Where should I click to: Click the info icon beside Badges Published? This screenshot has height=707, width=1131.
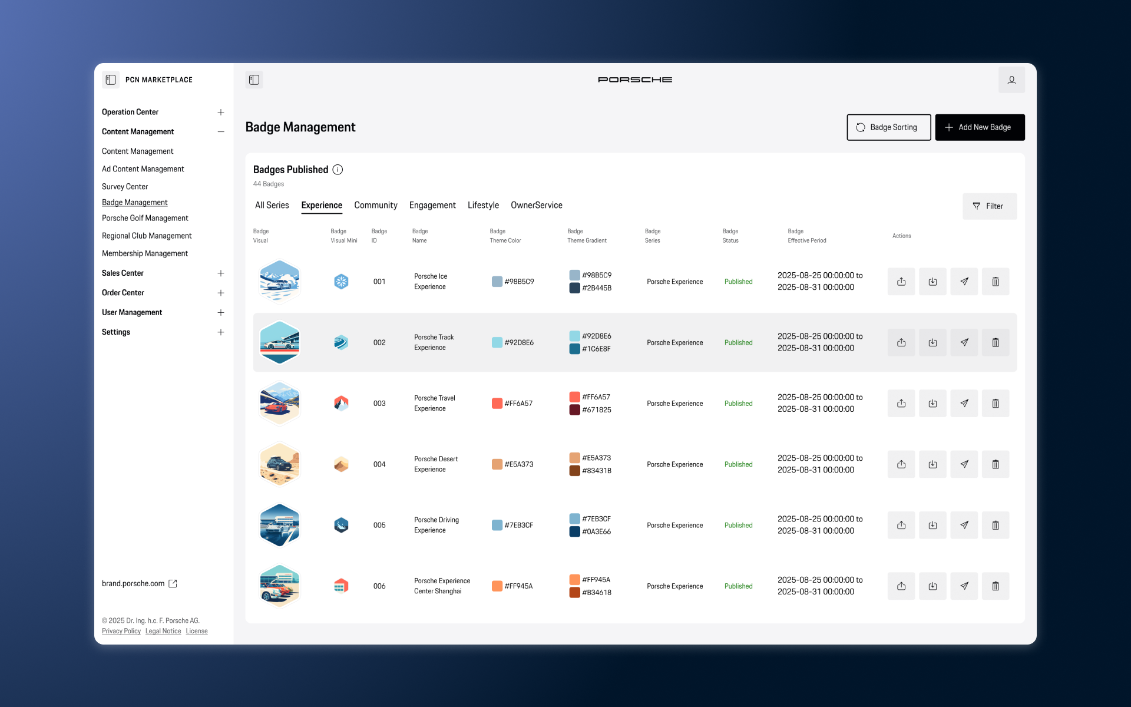(x=338, y=170)
